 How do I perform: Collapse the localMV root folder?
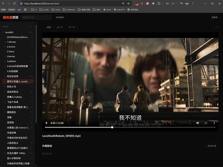(x=3, y=32)
